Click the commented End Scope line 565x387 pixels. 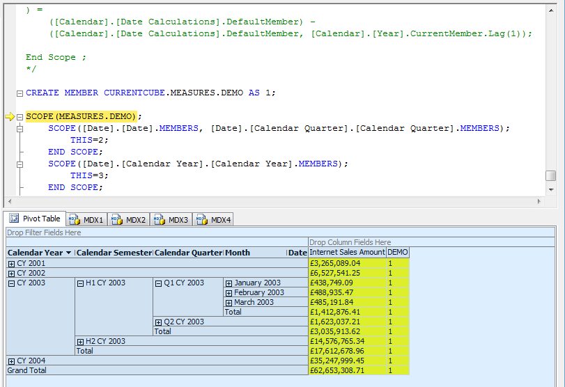coord(56,57)
